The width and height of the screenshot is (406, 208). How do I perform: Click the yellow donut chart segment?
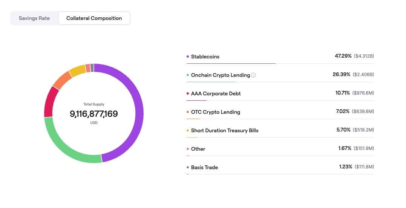[78, 70]
